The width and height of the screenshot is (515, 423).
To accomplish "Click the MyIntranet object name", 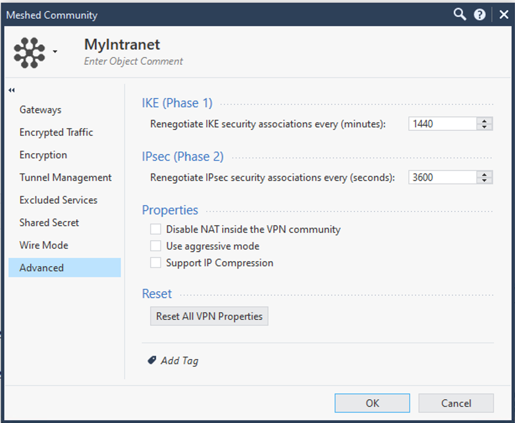I will (x=122, y=44).
